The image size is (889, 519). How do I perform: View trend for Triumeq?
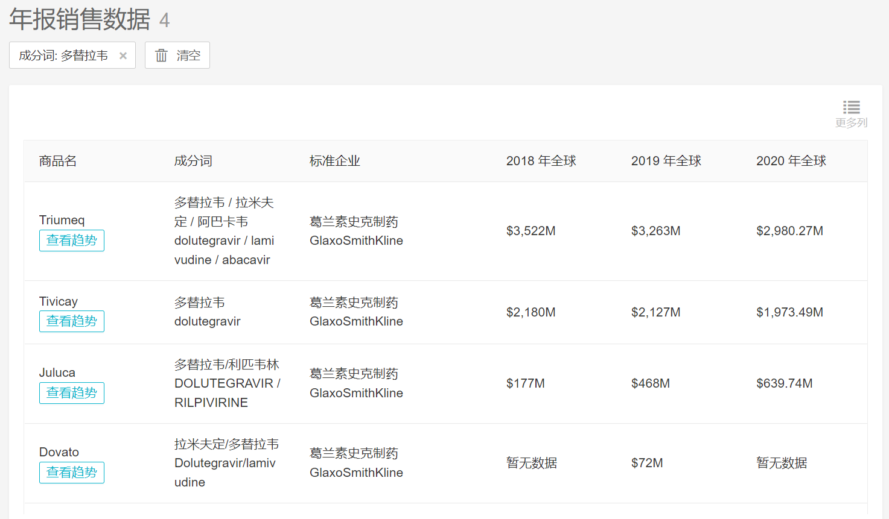[72, 241]
